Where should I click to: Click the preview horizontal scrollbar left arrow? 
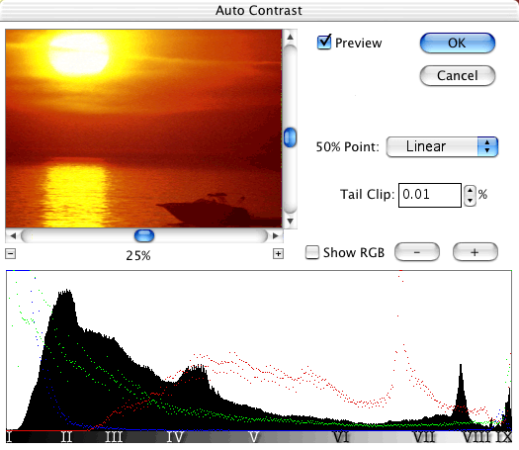click(13, 235)
